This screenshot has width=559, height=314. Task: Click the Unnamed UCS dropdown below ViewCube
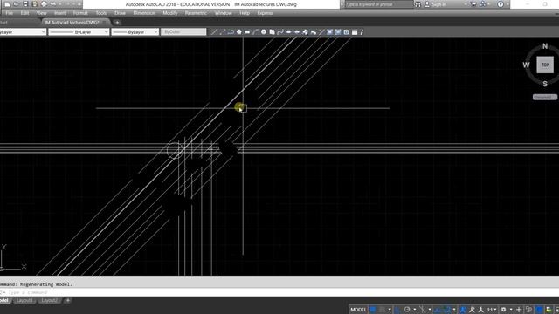(545, 97)
